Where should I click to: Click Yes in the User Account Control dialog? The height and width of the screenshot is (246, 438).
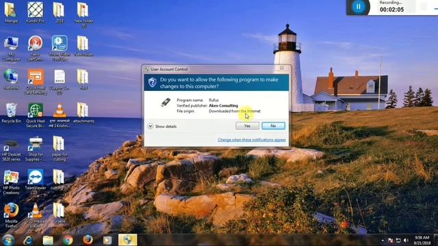pos(247,126)
